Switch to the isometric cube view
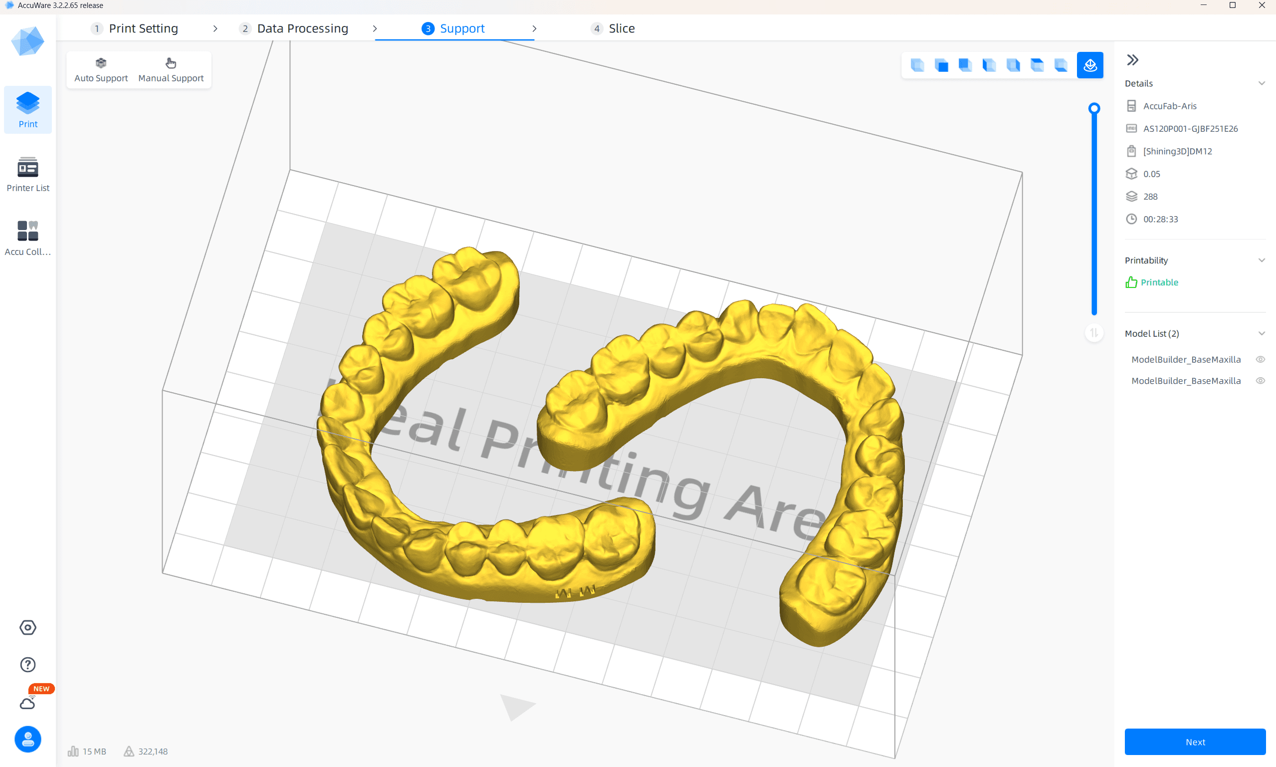 pyautogui.click(x=917, y=65)
